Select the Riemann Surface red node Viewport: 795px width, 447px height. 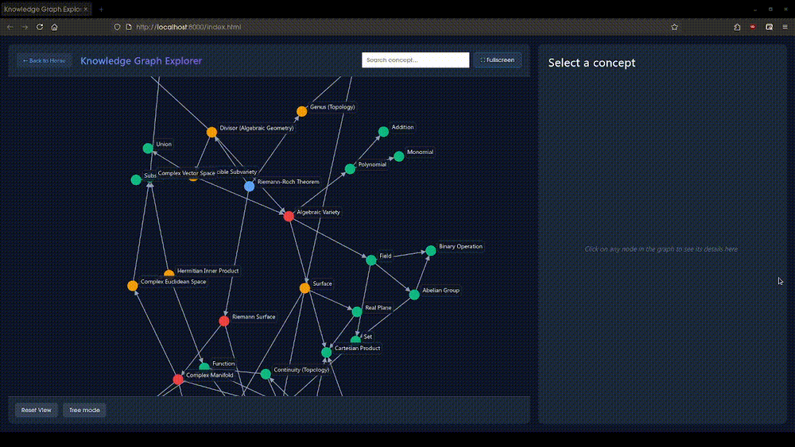coord(223,321)
